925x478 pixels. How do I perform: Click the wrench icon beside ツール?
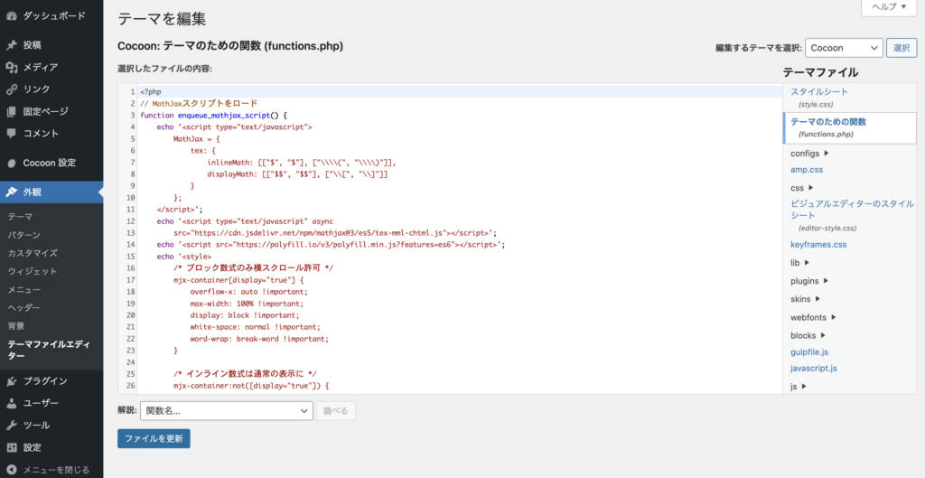click(x=11, y=426)
